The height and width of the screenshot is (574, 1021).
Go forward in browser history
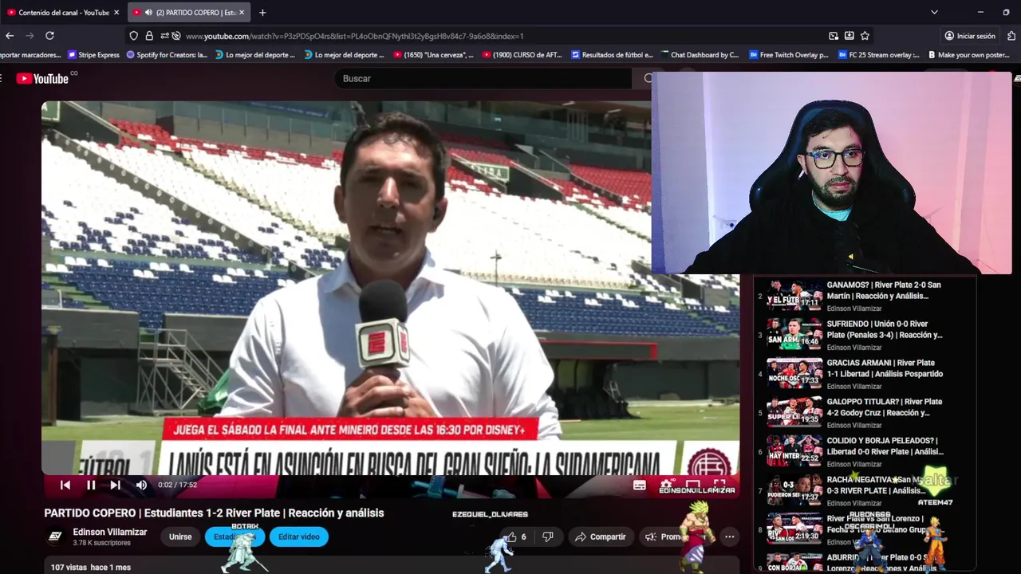pyautogui.click(x=30, y=36)
